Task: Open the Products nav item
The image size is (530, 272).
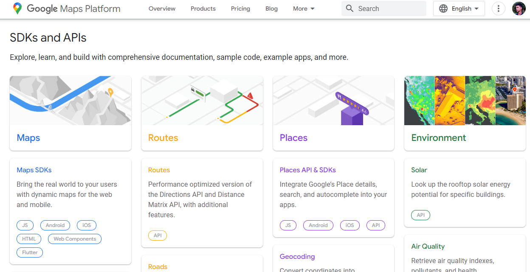Action: tap(203, 8)
